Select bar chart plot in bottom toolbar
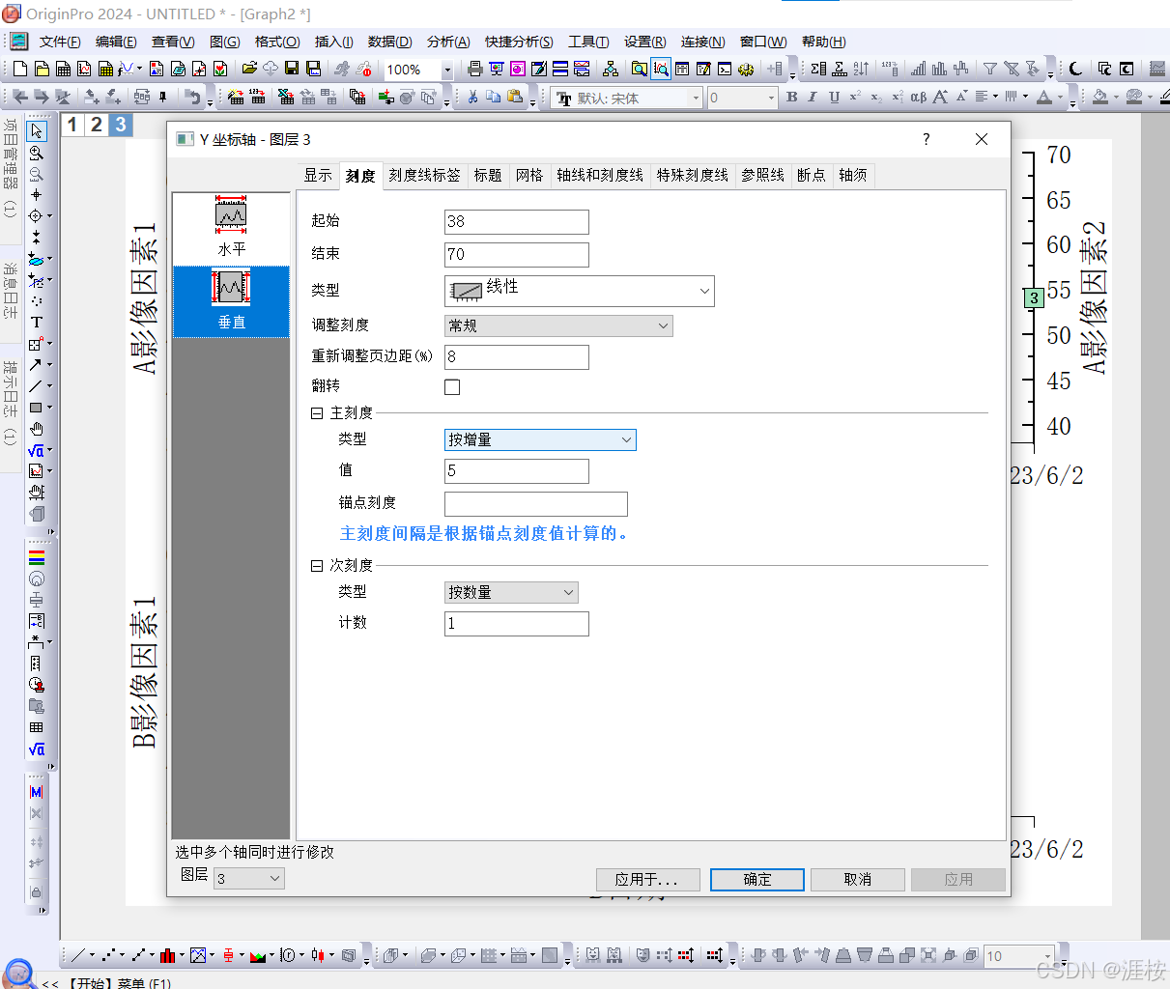This screenshot has width=1170, height=989. (x=168, y=955)
